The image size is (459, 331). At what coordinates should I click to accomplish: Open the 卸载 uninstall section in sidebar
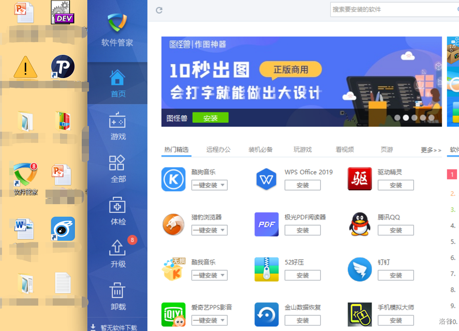coord(118,296)
